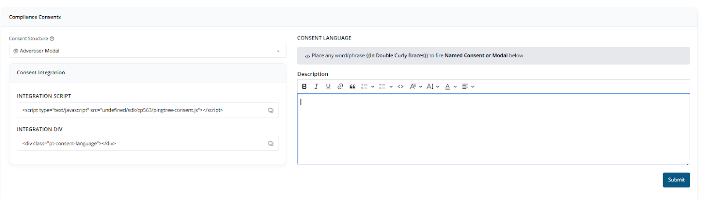Screen dimensions: 703x199
Task: Click the font family icon
Action: (x=413, y=87)
